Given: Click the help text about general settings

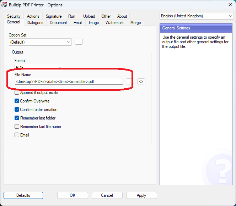Looking at the screenshot, I should click(195, 42).
